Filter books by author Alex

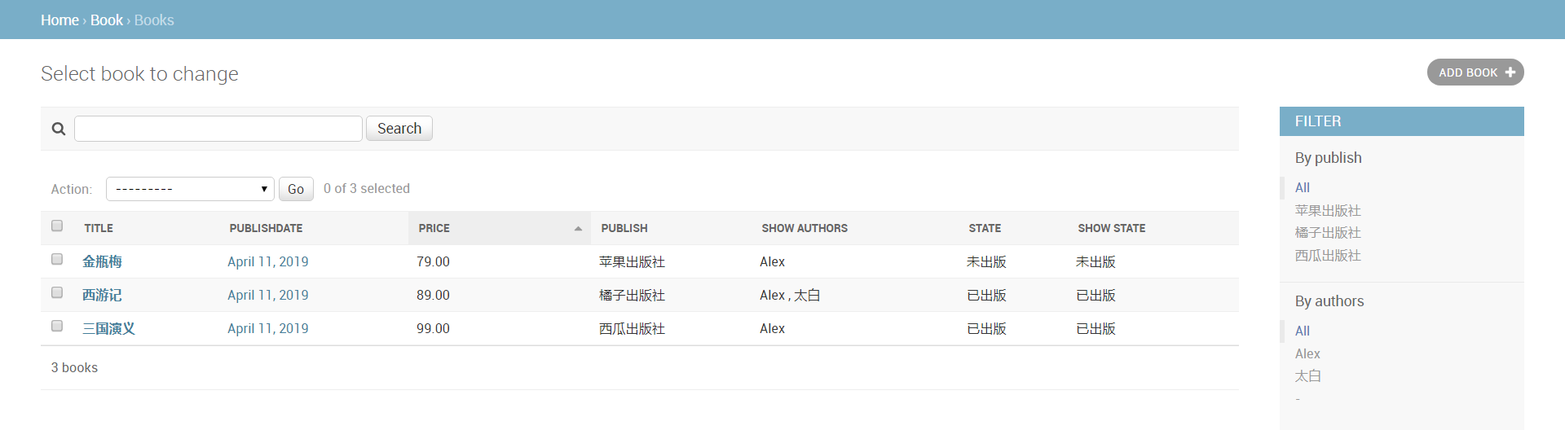[x=1307, y=353]
